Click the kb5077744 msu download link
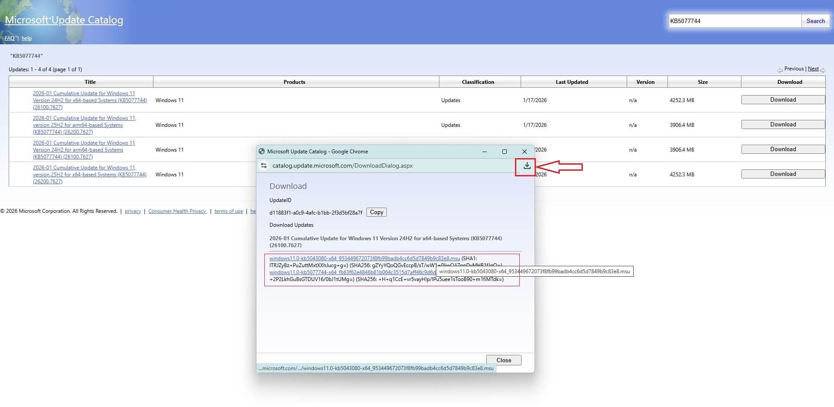This screenshot has height=407, width=834. (352, 272)
